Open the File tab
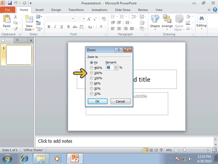218x164 pixels. point(7,10)
